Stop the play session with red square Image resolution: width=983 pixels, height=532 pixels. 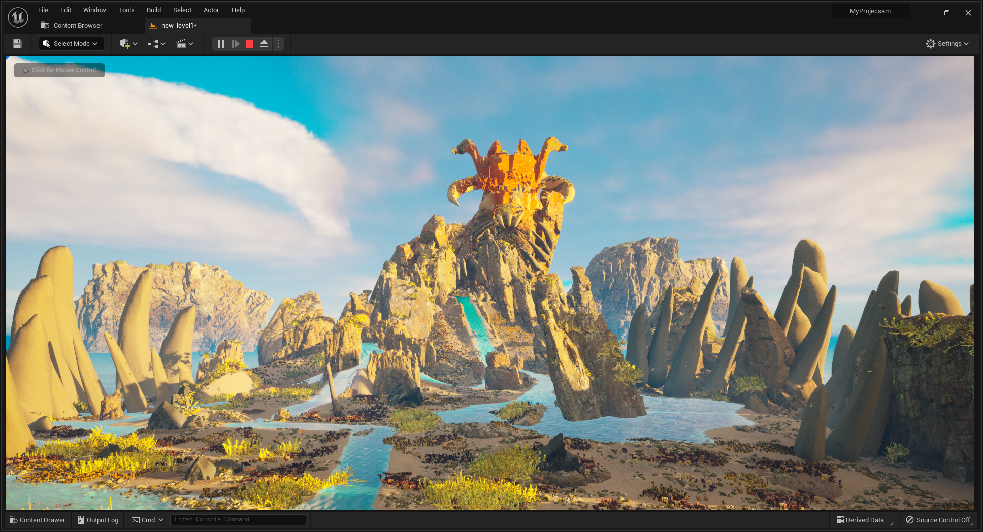click(x=250, y=44)
